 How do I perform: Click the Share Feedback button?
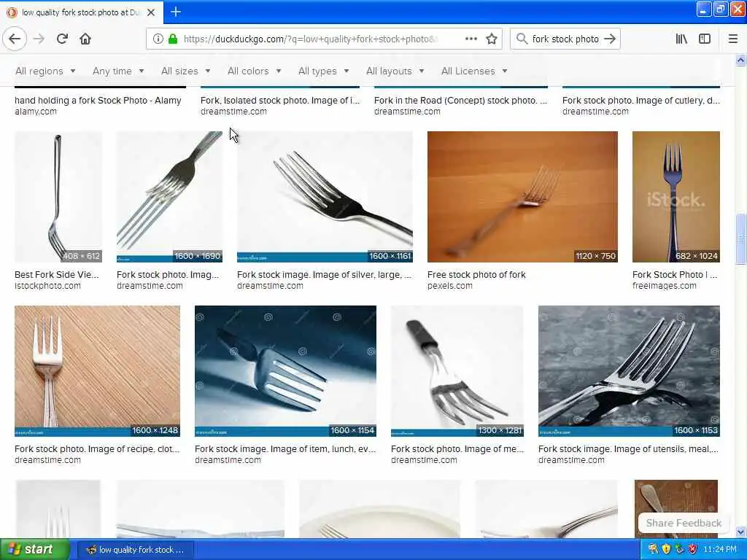point(684,523)
